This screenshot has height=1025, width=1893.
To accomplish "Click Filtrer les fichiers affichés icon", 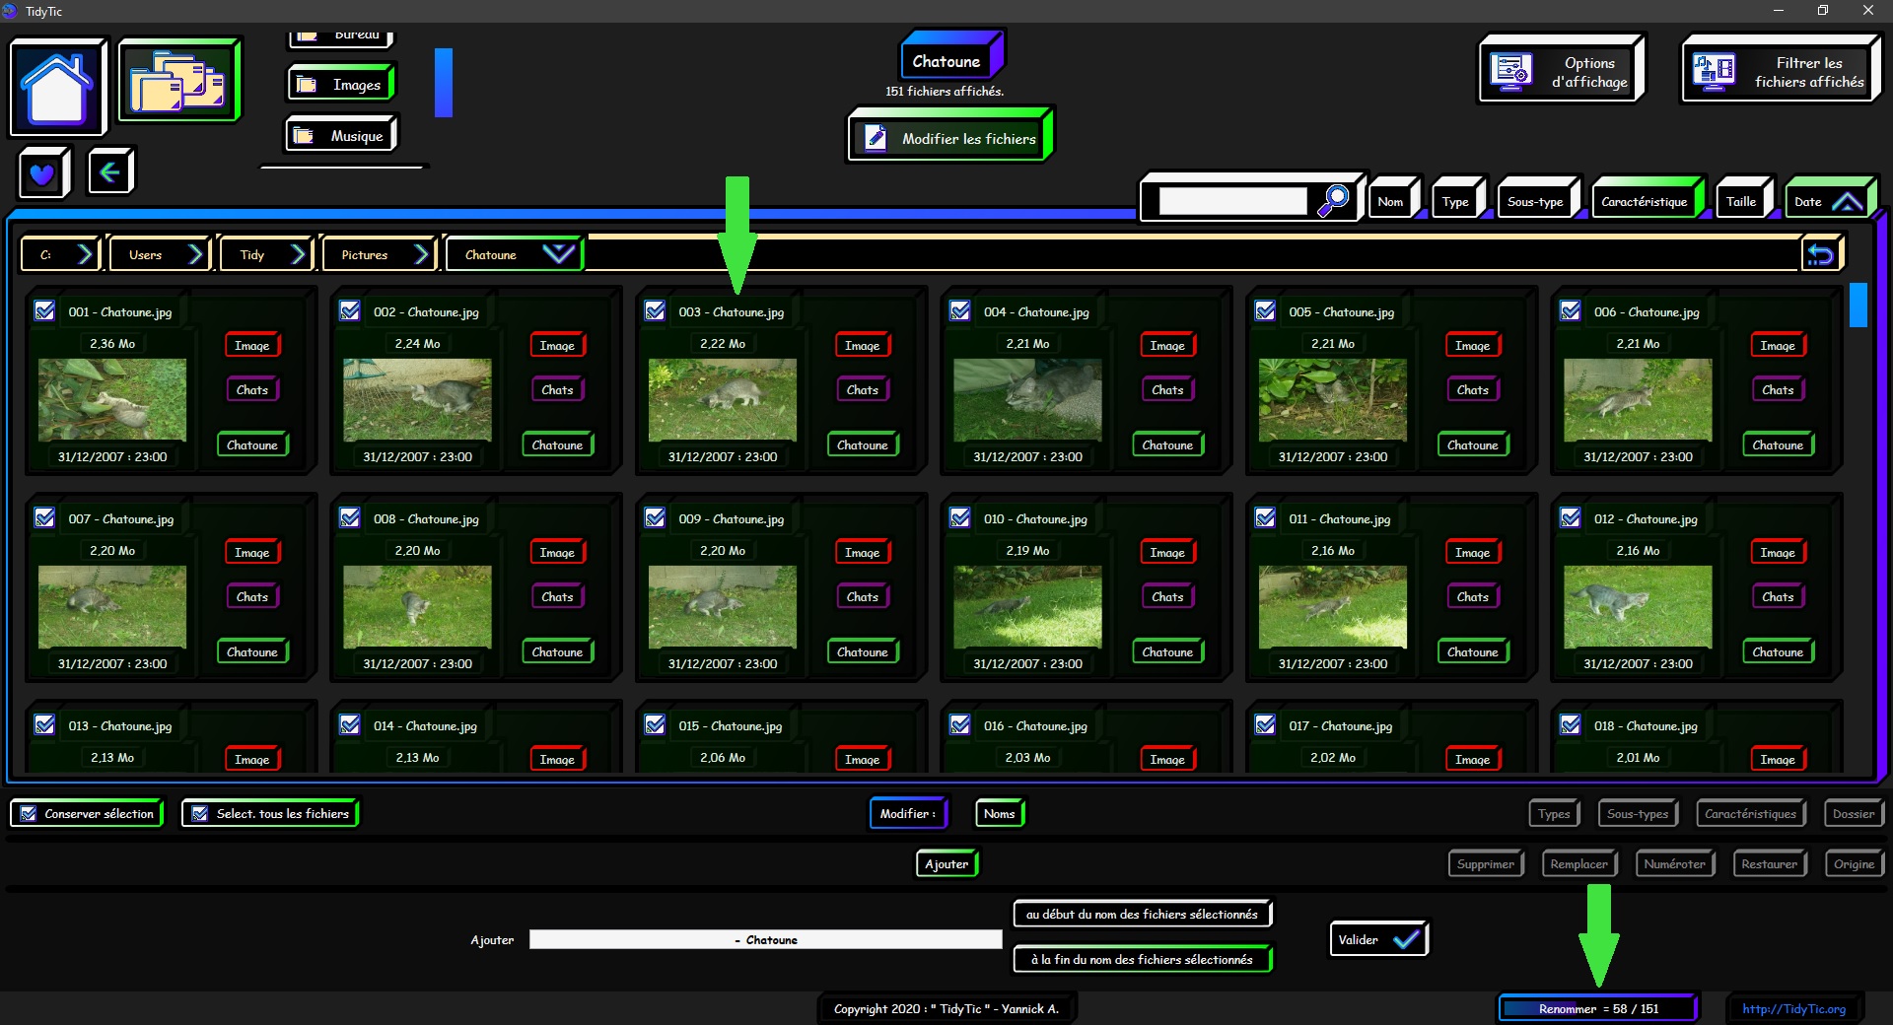I will 1714,72.
